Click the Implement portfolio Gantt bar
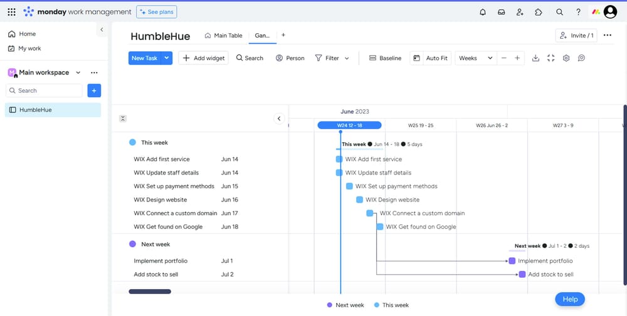The height and width of the screenshot is (316, 627). click(512, 261)
